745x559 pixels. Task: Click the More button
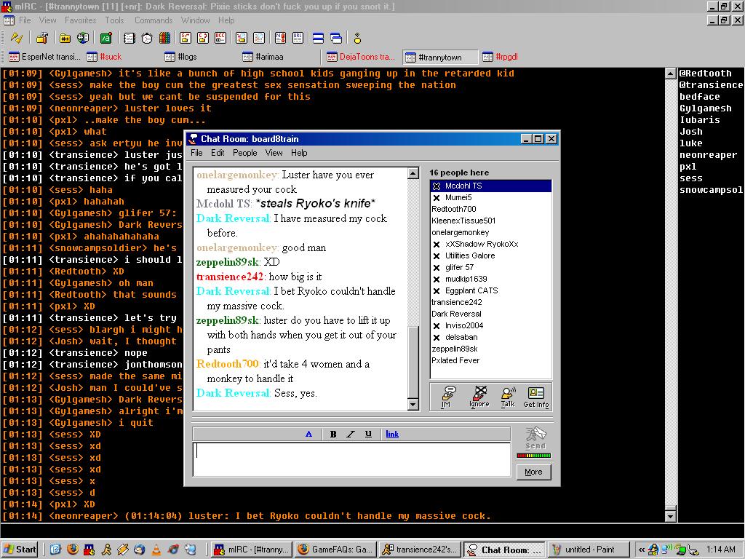pyautogui.click(x=533, y=472)
